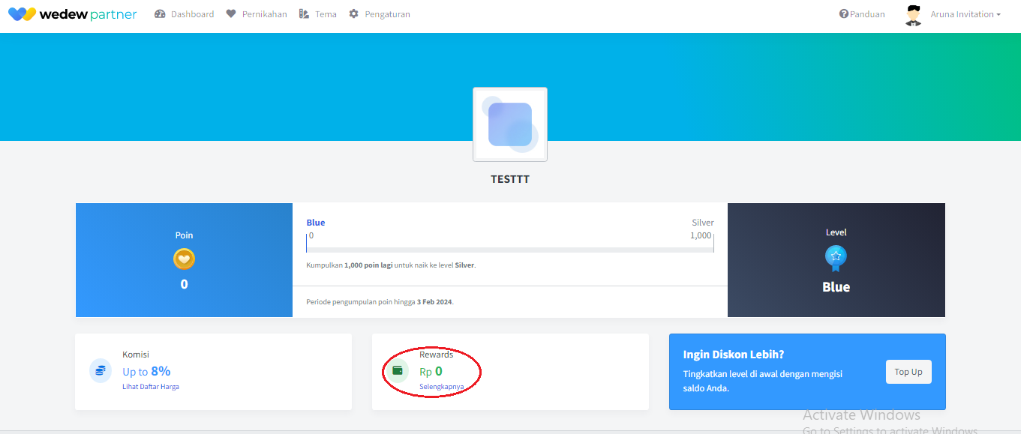Follow the Selengkapnya rewards link
This screenshot has width=1021, height=434.
coord(441,387)
